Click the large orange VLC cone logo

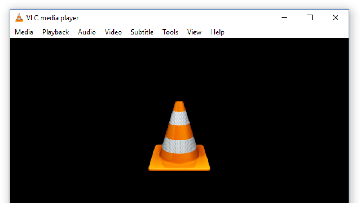[179, 137]
